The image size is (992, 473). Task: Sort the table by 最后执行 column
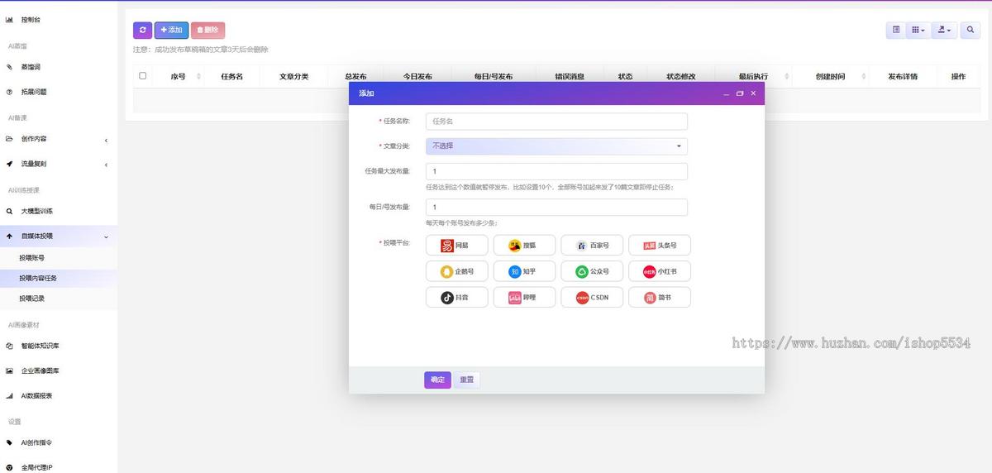753,76
